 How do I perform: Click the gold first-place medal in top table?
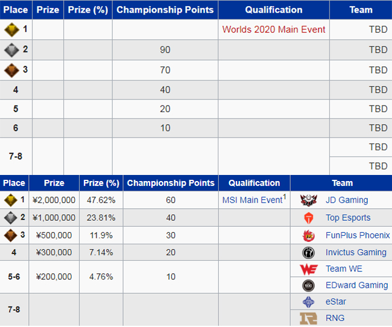pyautogui.click(x=11, y=30)
